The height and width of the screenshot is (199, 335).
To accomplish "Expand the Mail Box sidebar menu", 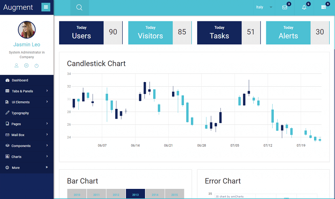I will point(27,135).
